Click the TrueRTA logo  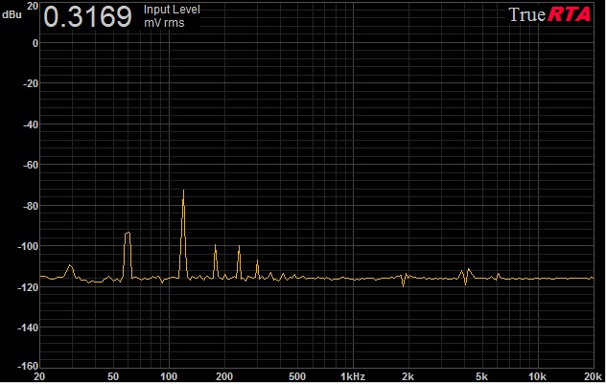click(x=549, y=14)
